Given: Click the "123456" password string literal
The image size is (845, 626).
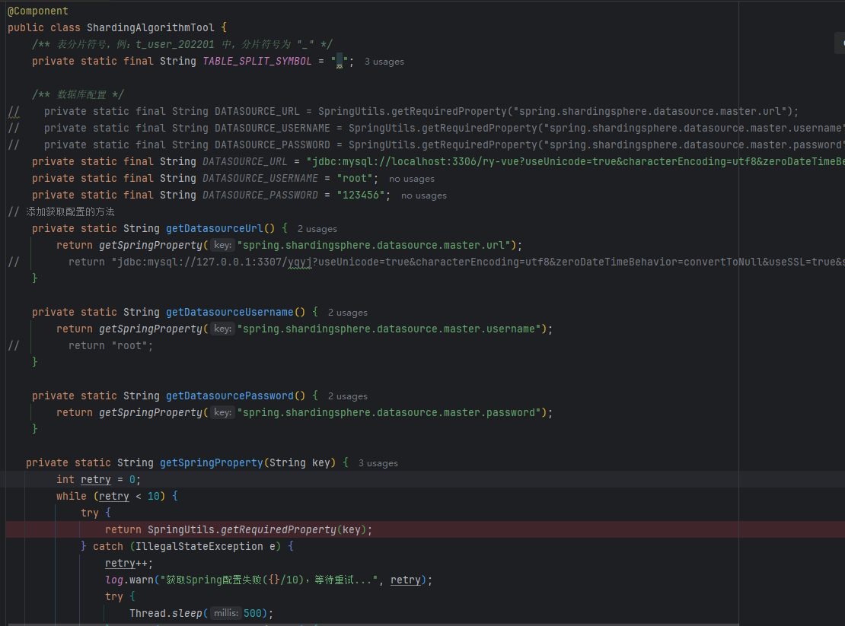Looking at the screenshot, I should tap(361, 195).
